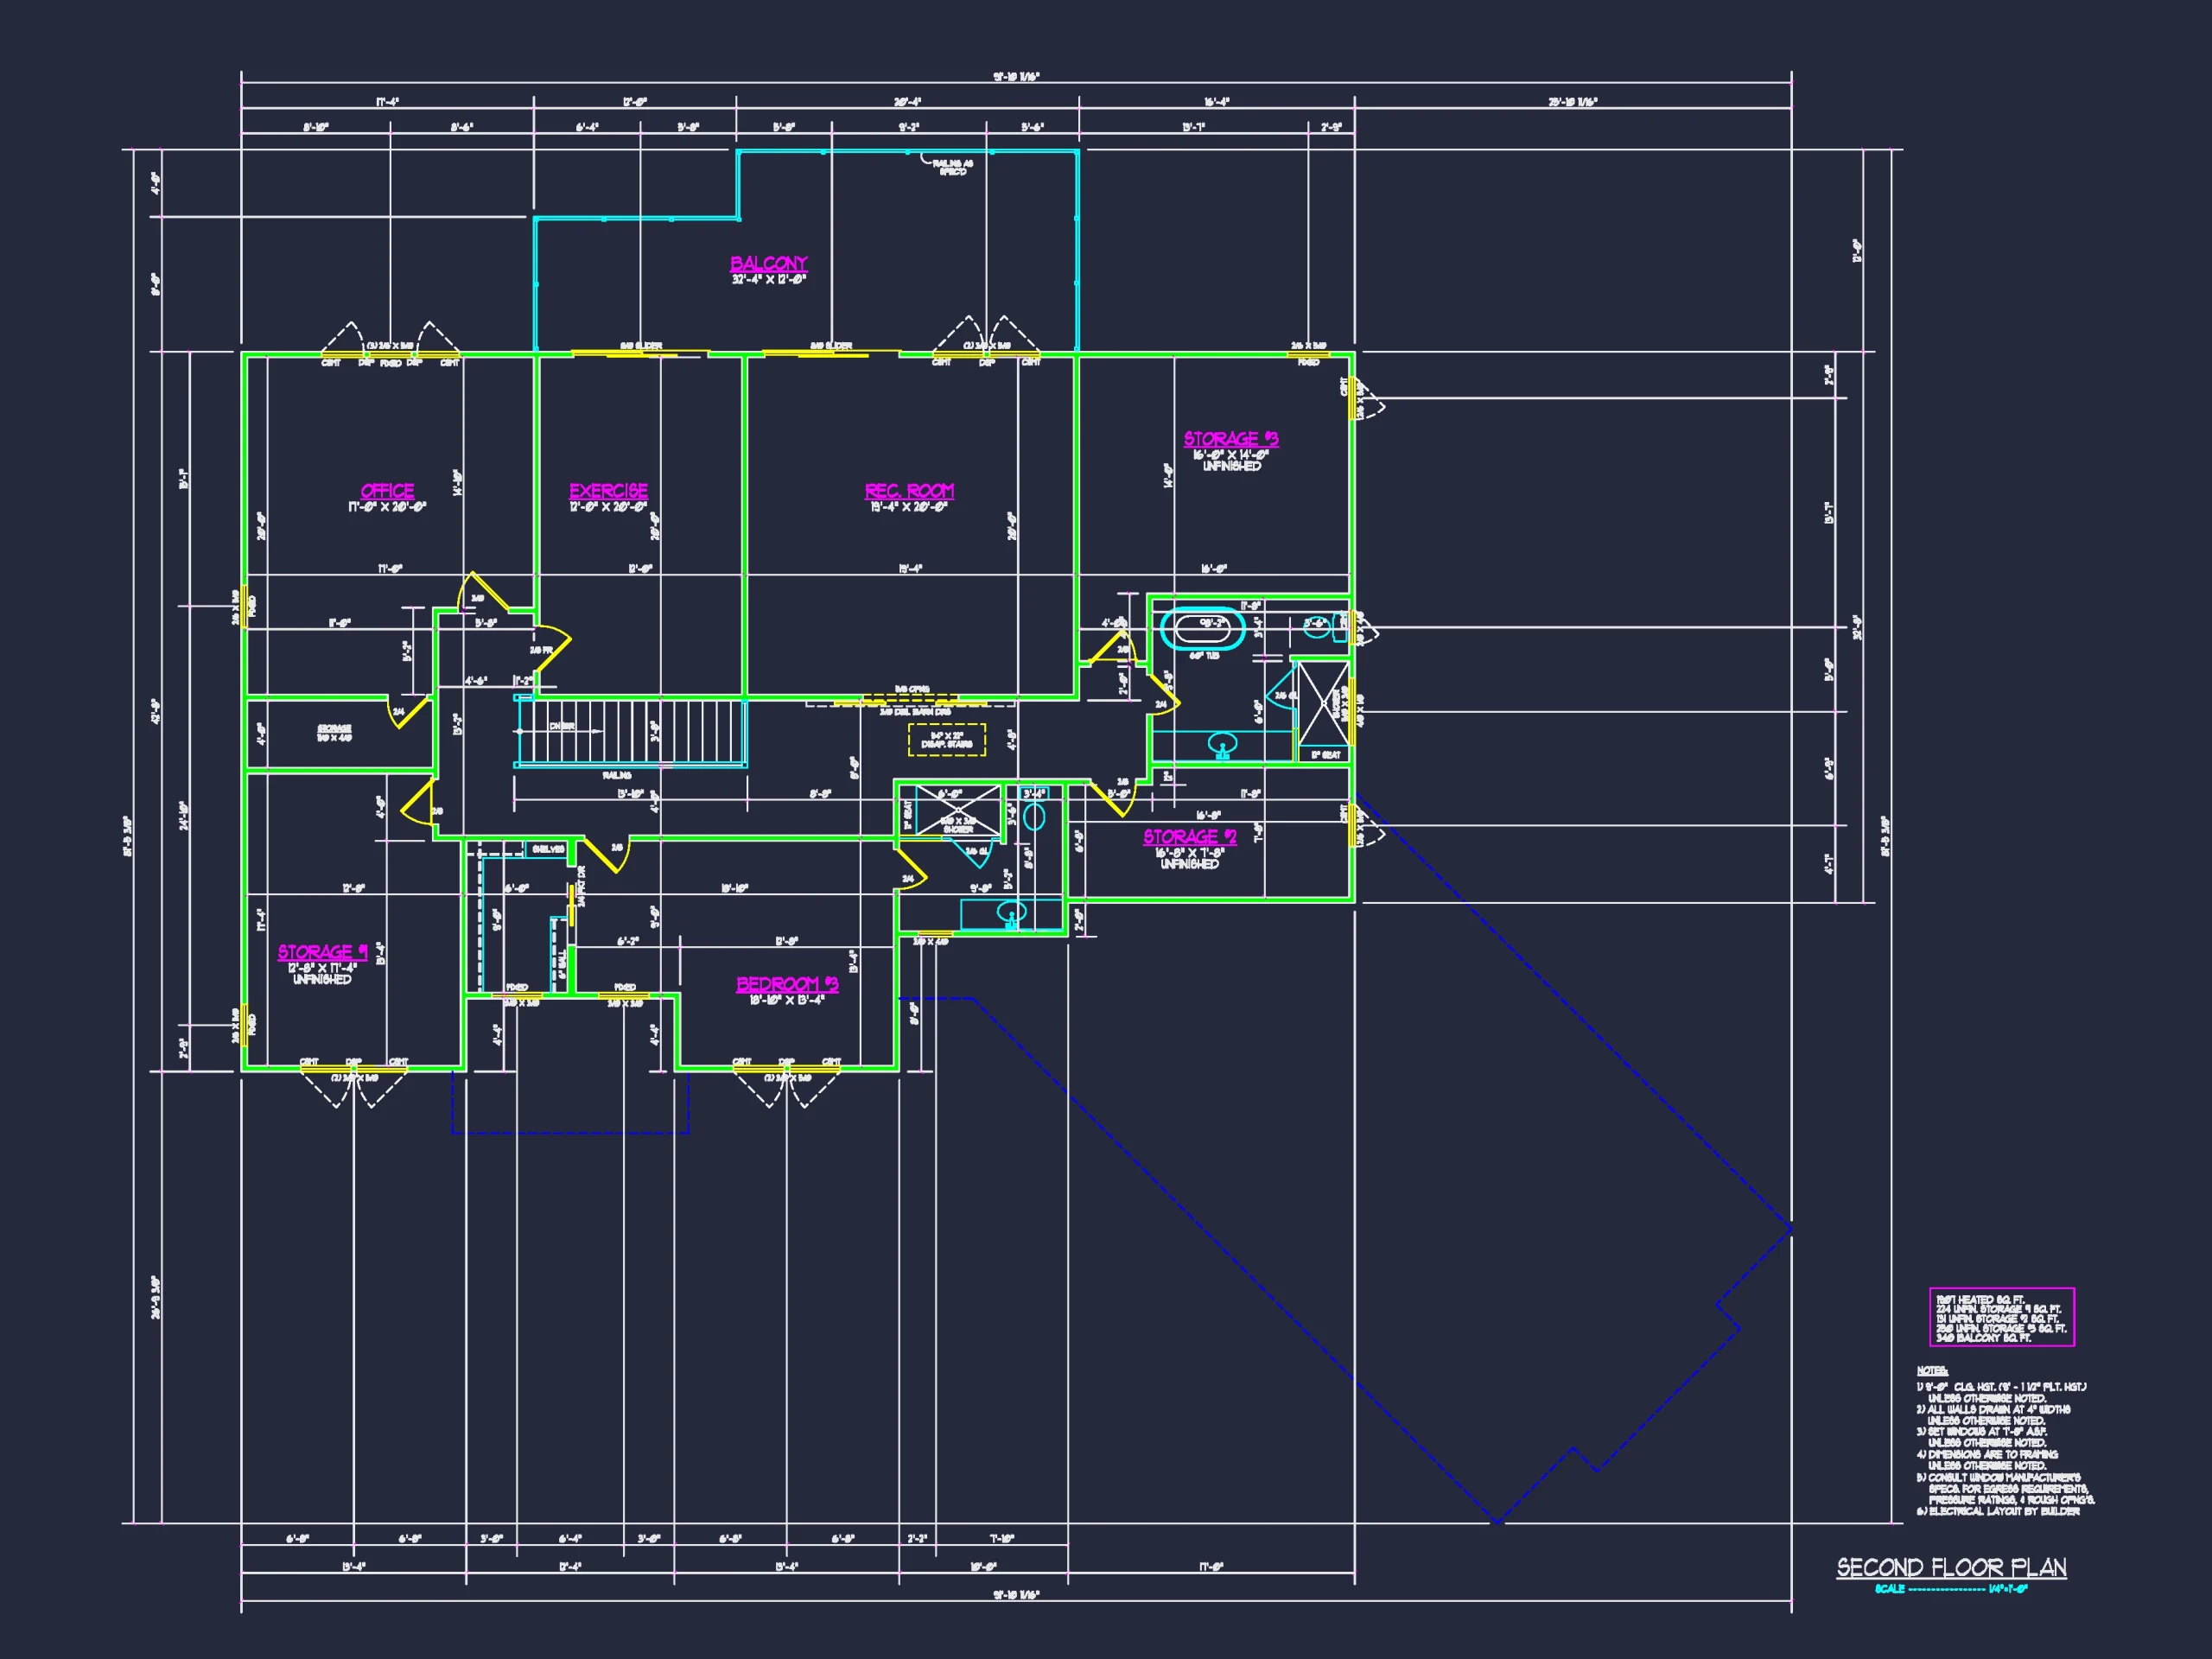Screen dimensions: 2212x1659
Task: Click the magenta square footage summary box
Action: point(2002,1317)
